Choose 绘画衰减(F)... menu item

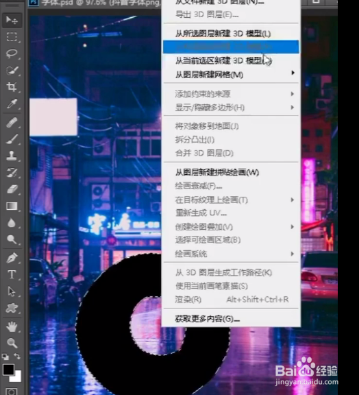coord(231,186)
